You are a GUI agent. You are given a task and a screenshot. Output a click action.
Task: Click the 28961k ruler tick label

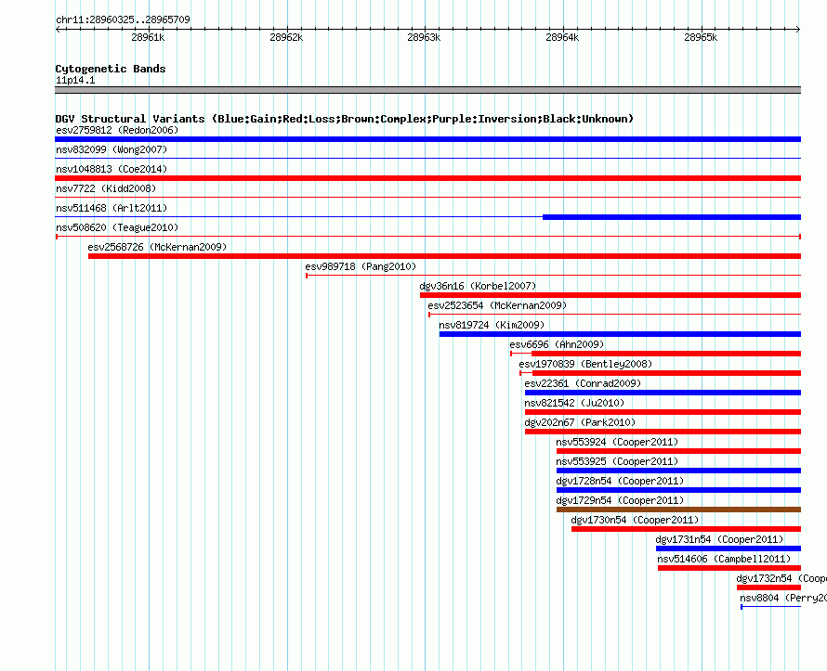coord(148,37)
